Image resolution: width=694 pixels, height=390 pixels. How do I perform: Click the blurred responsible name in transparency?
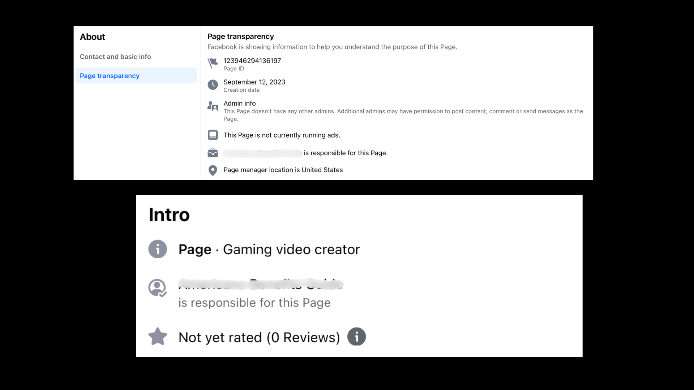262,153
